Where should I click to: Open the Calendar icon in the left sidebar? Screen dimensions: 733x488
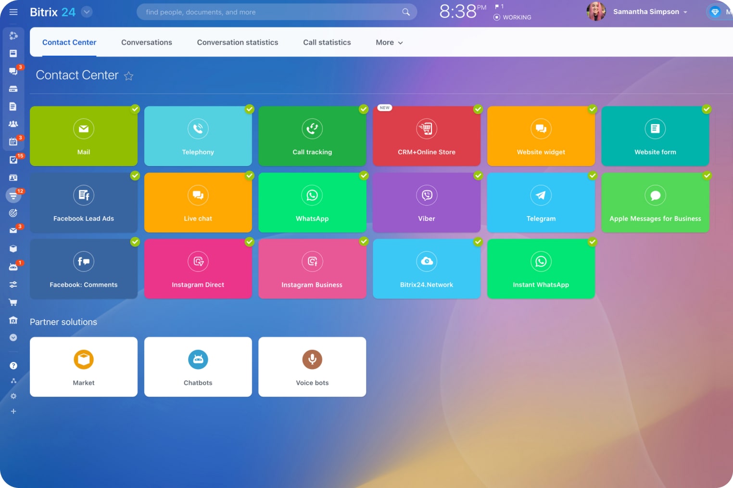click(x=13, y=141)
